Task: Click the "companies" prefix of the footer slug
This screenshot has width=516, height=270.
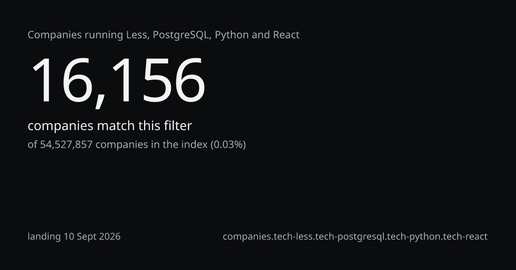Action: [x=247, y=237]
